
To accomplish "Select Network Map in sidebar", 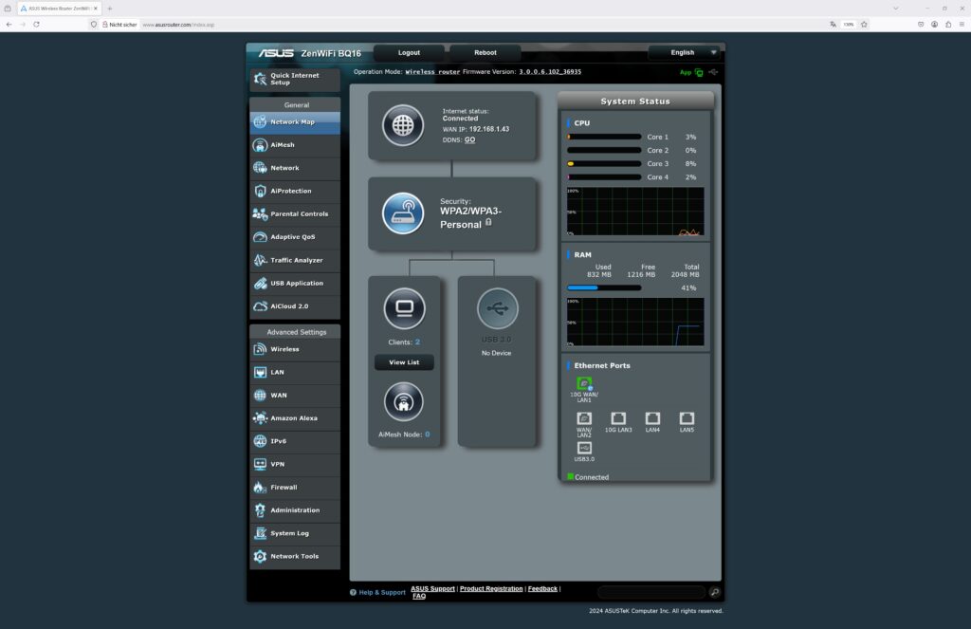I will (x=295, y=122).
